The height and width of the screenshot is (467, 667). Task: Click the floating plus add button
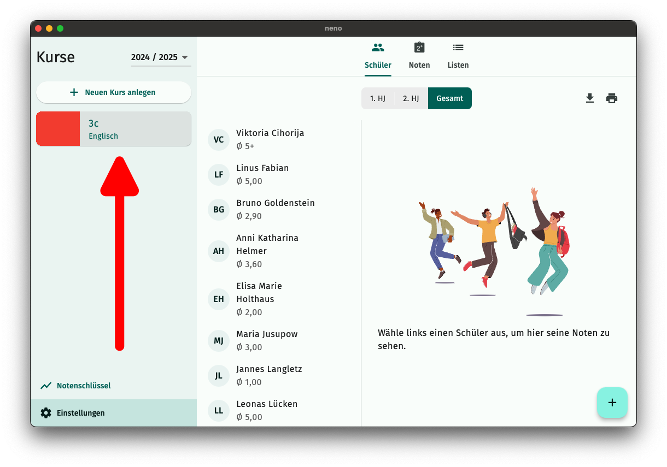pos(612,403)
